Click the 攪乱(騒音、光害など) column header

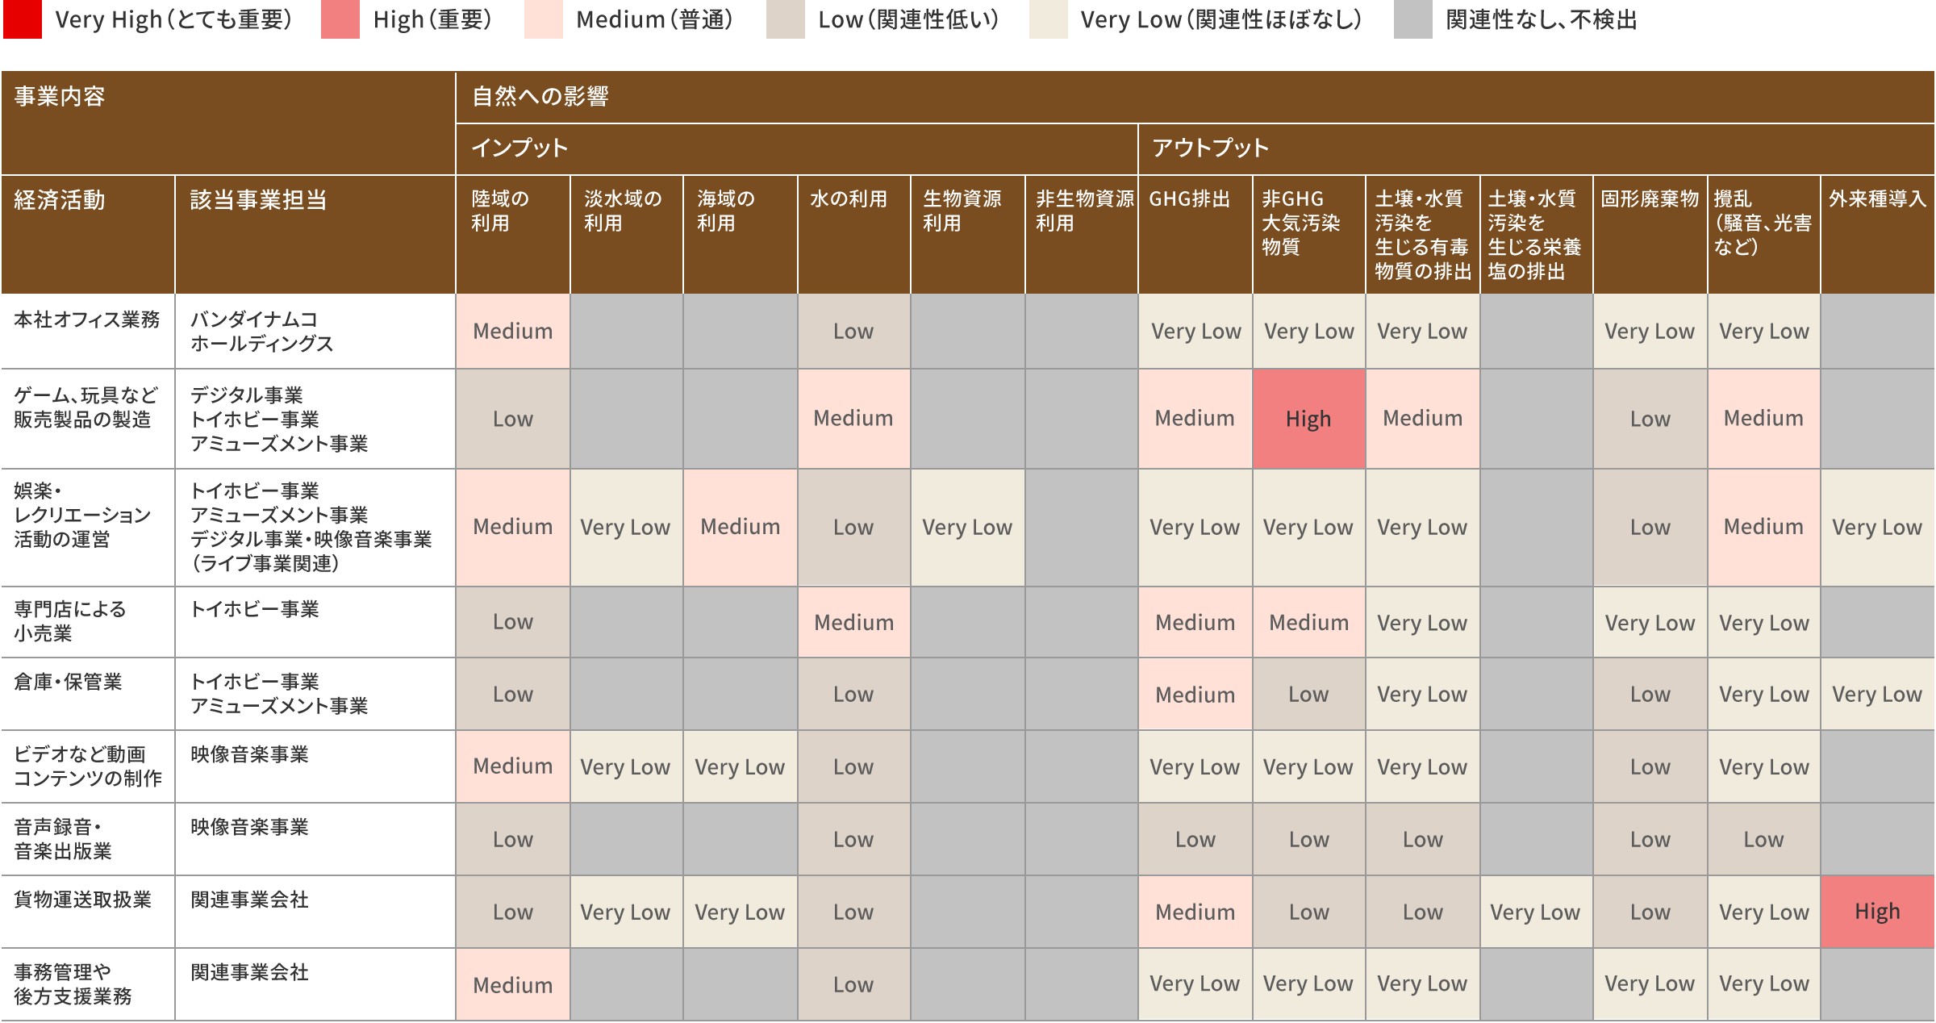click(x=1764, y=235)
